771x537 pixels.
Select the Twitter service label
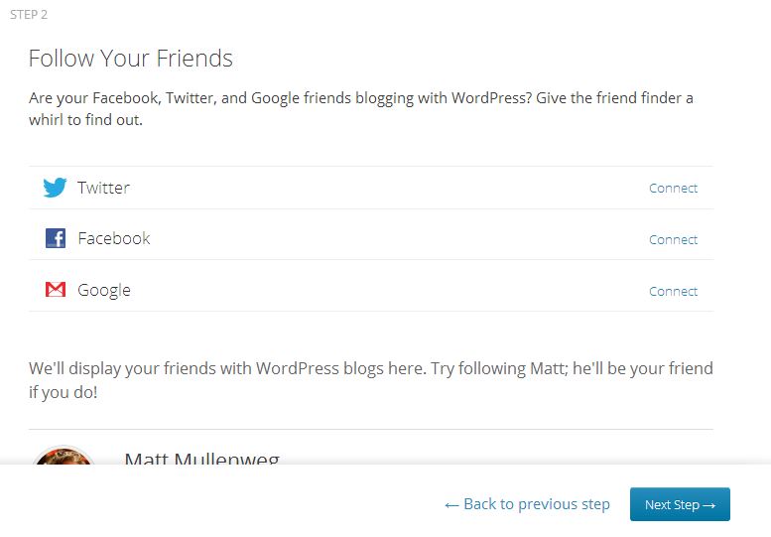pyautogui.click(x=104, y=188)
